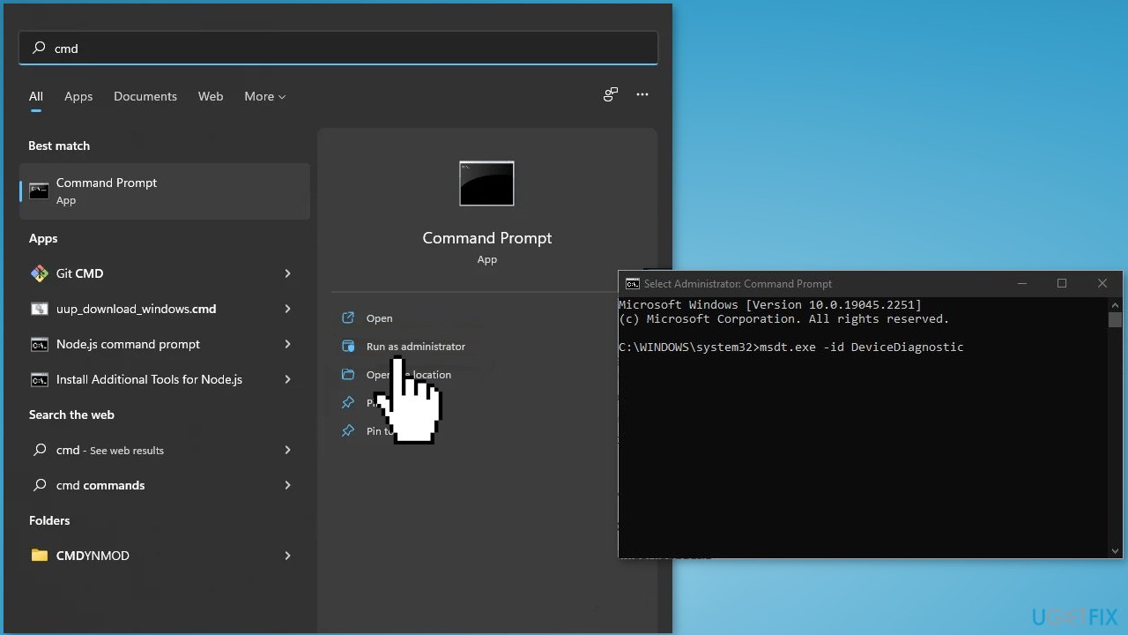Minimize the Administrator Command Prompt window
1128x635 pixels.
click(1022, 284)
